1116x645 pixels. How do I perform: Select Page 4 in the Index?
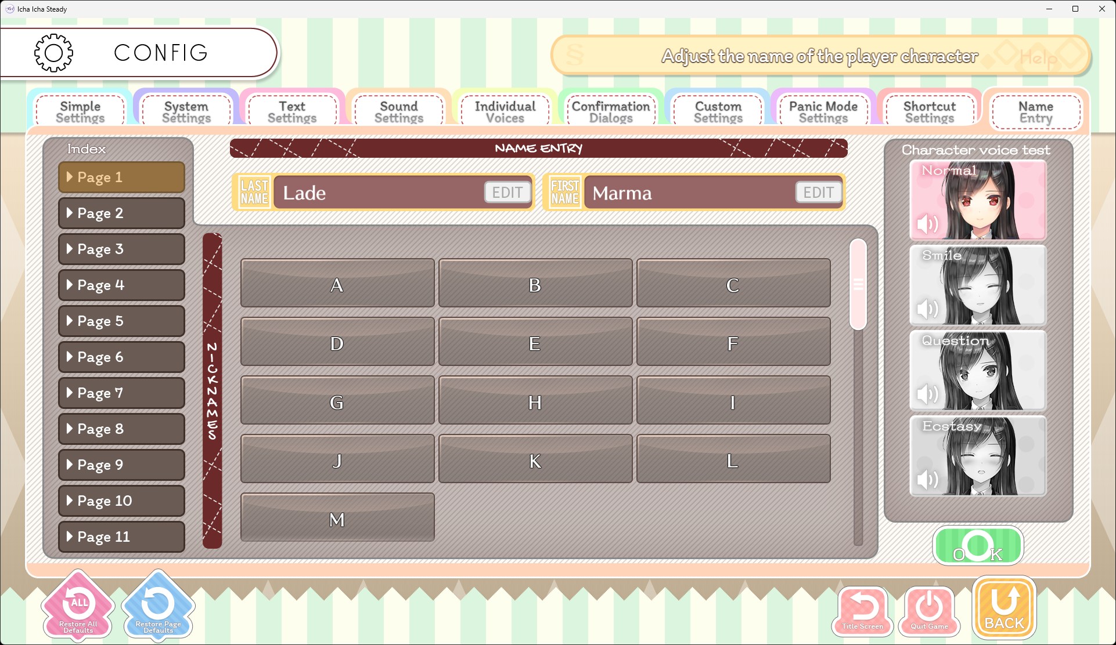[121, 285]
